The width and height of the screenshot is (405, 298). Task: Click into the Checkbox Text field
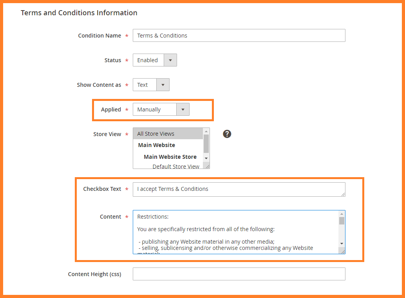(239, 189)
